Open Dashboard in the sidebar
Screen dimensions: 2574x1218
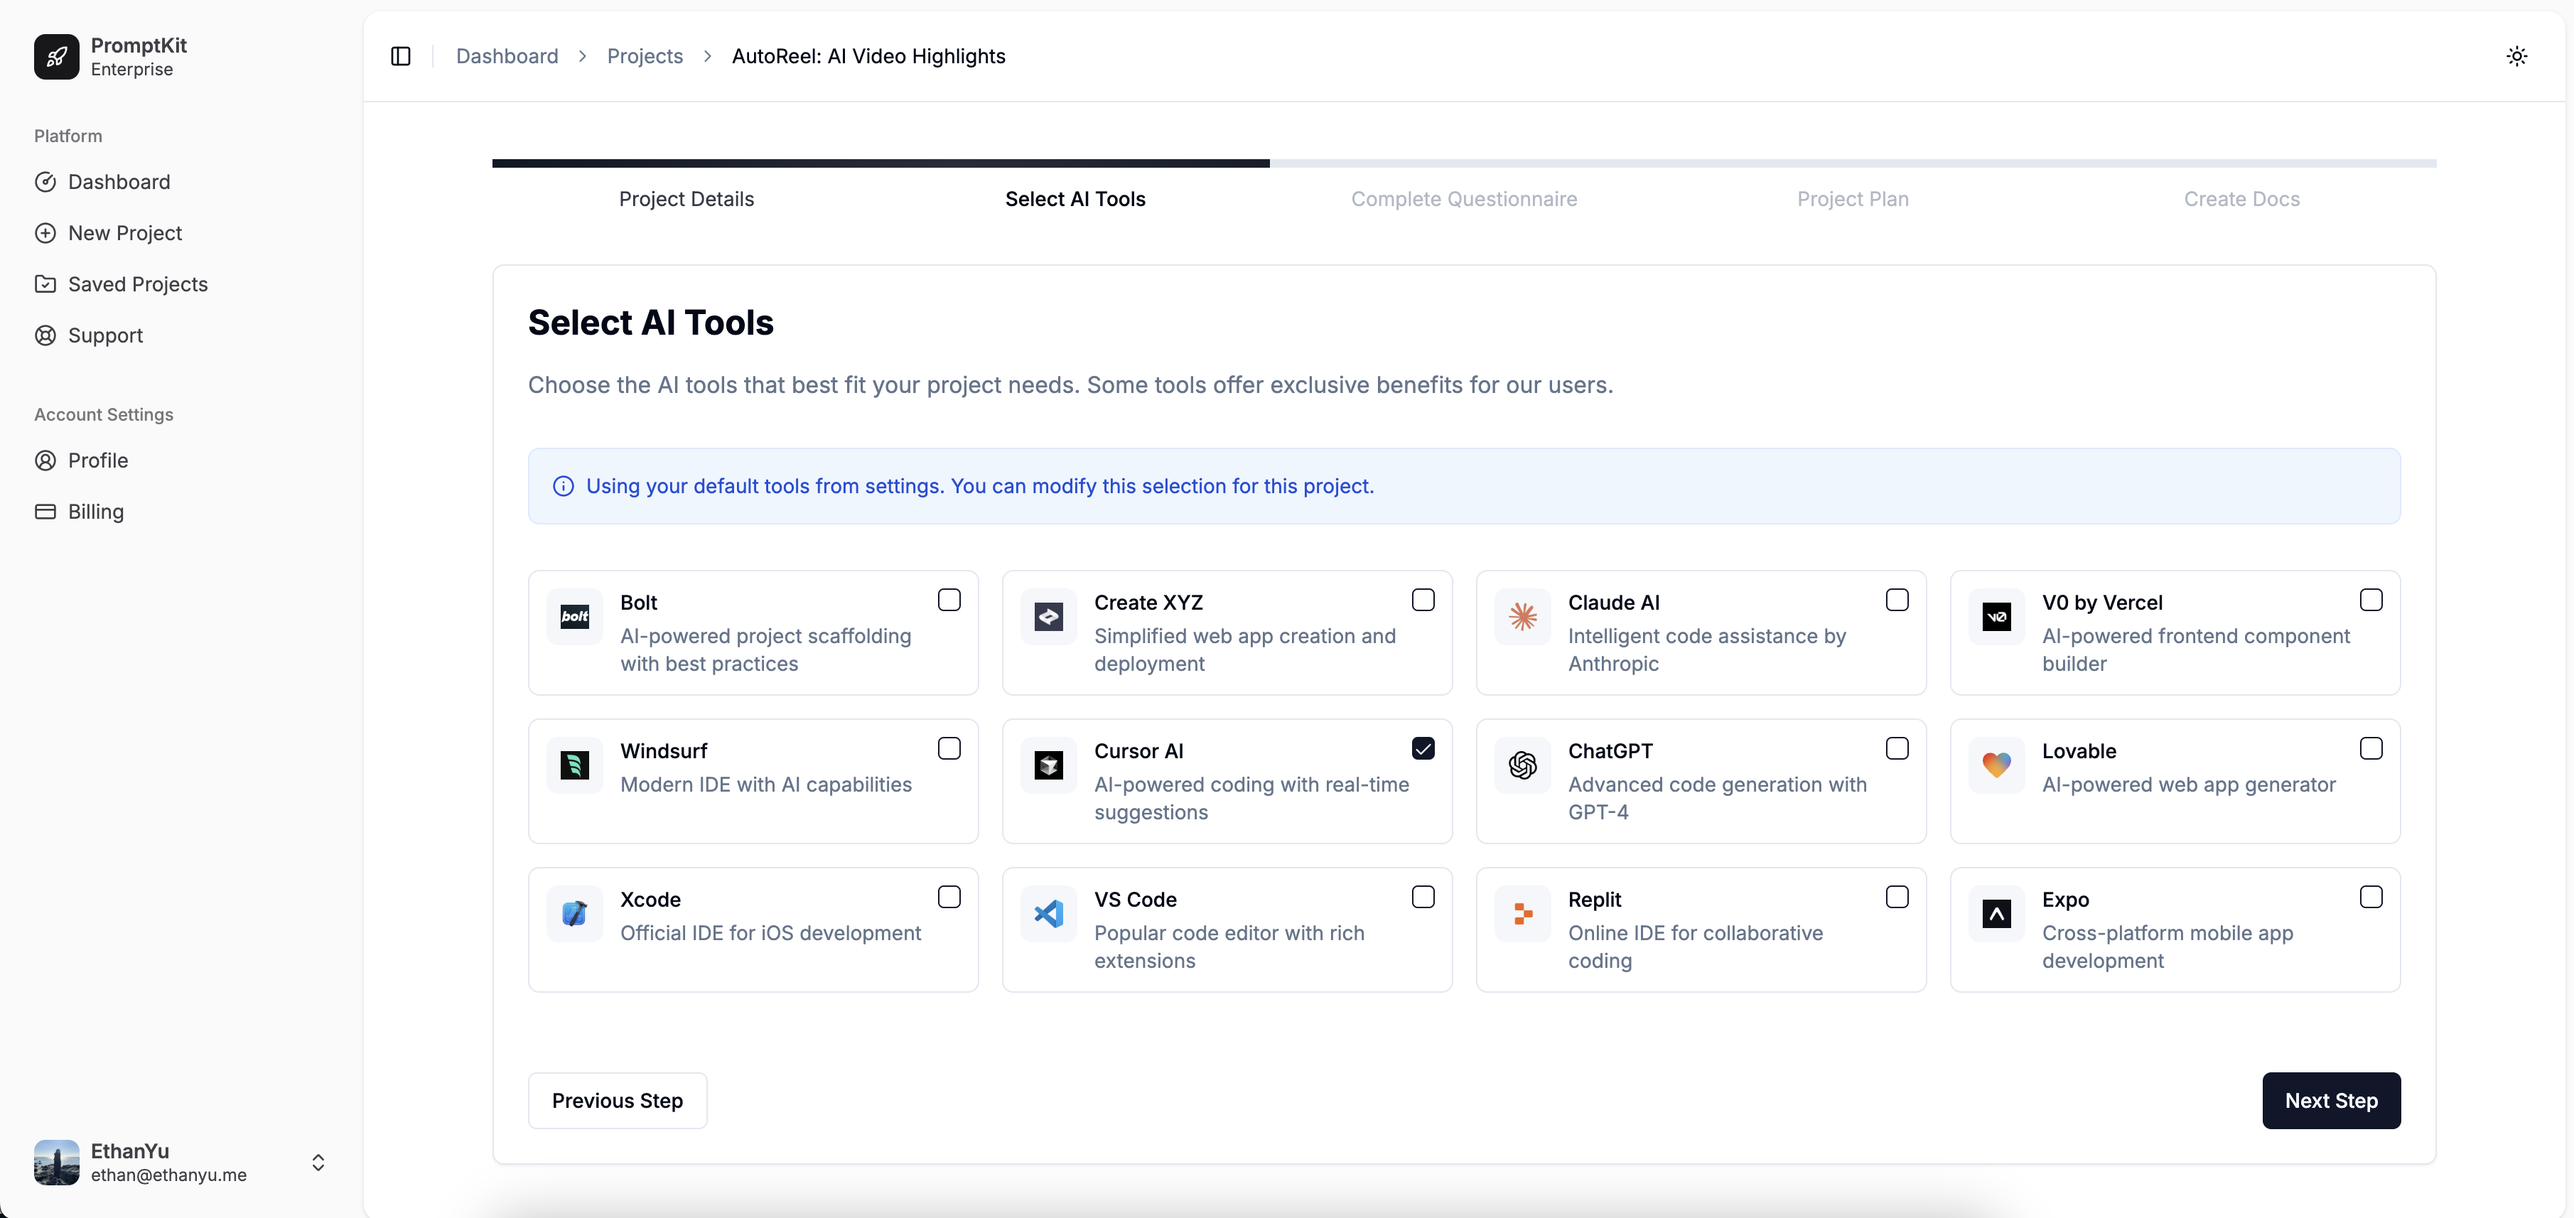click(x=181, y=182)
